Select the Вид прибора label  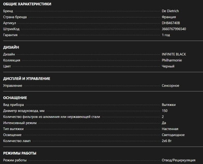13,105
